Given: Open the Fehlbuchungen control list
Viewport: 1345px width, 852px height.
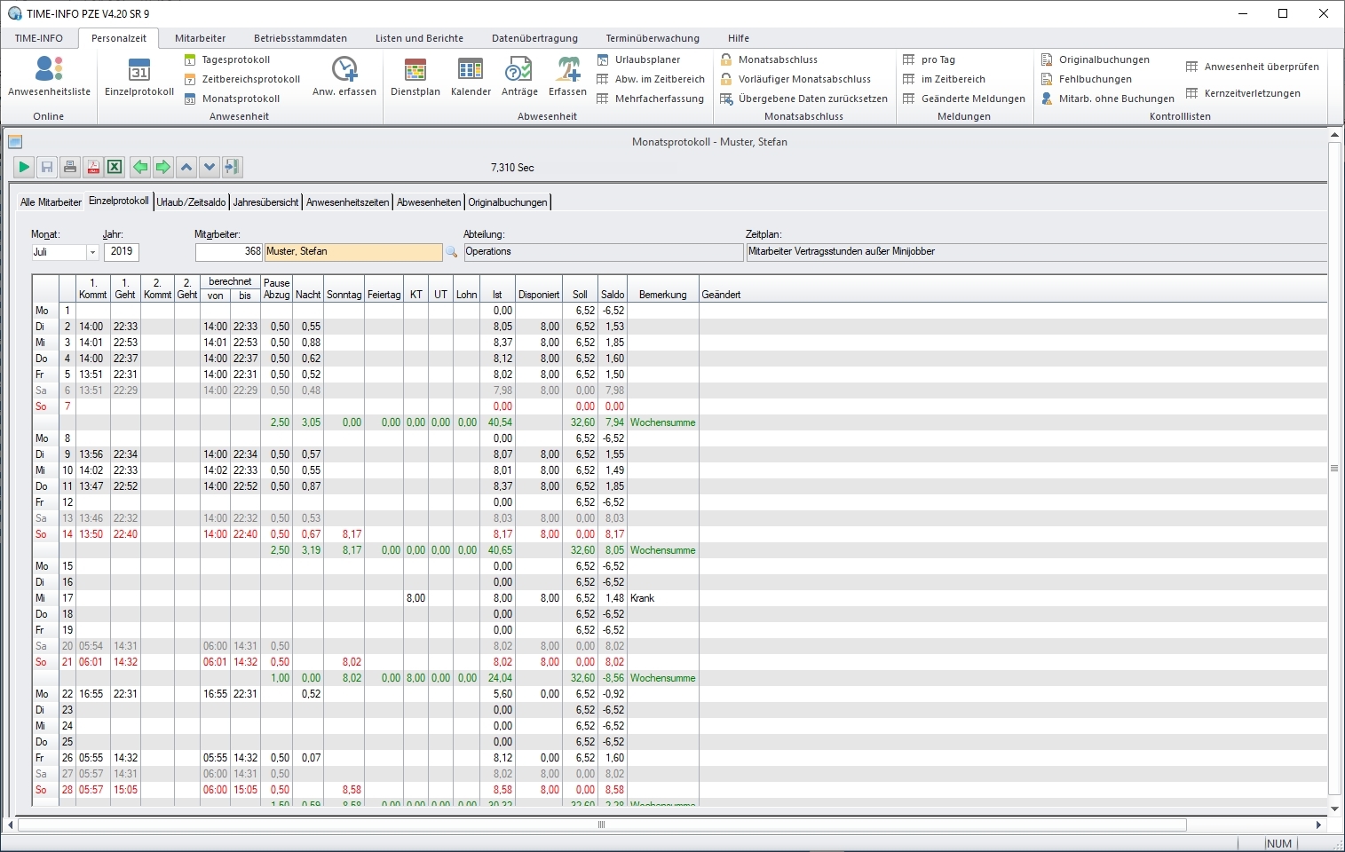Looking at the screenshot, I should pos(1094,79).
